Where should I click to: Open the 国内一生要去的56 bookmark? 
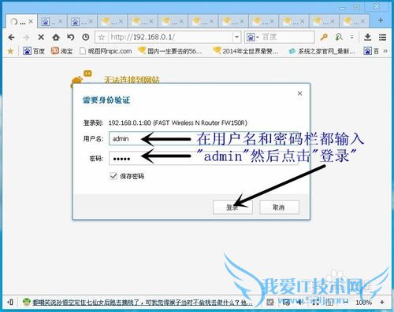click(170, 51)
